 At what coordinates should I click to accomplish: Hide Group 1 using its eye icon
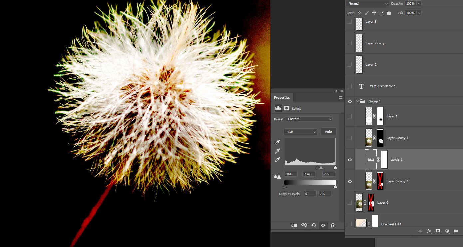pyautogui.click(x=349, y=101)
